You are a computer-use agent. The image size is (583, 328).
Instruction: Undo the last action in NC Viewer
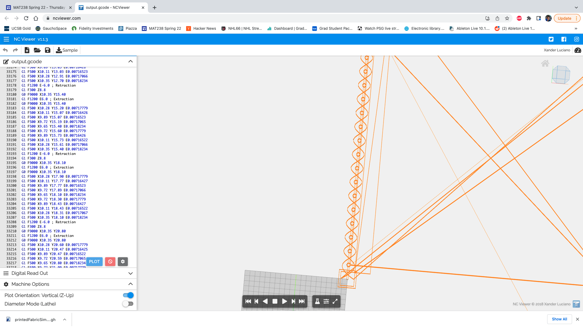point(5,50)
